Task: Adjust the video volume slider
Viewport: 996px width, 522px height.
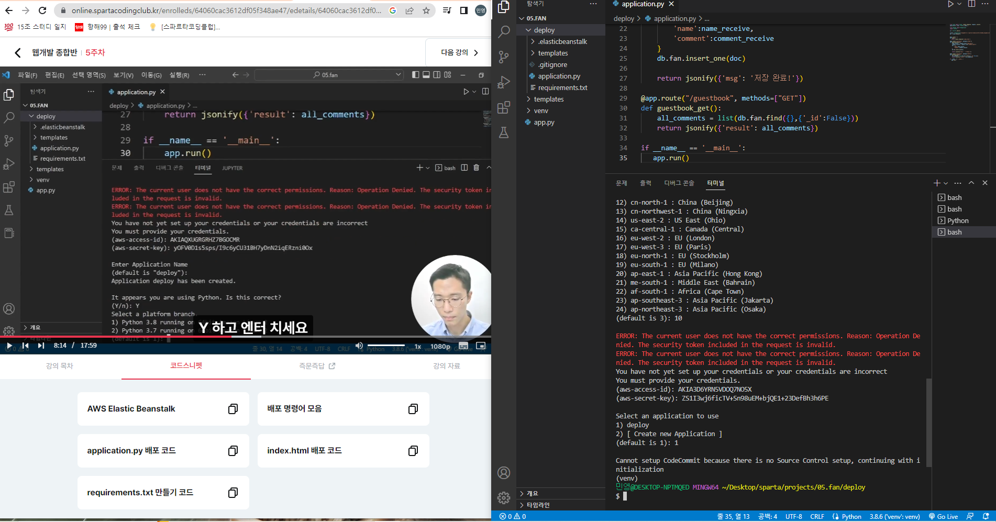Action: 385,346
